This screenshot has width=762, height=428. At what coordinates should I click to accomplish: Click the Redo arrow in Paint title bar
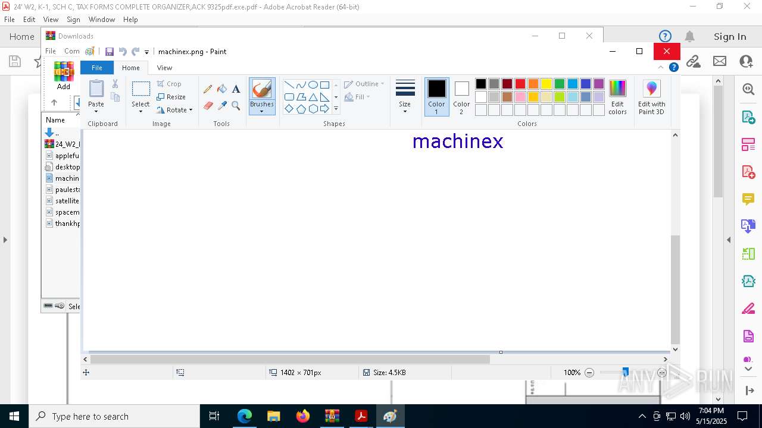point(135,52)
